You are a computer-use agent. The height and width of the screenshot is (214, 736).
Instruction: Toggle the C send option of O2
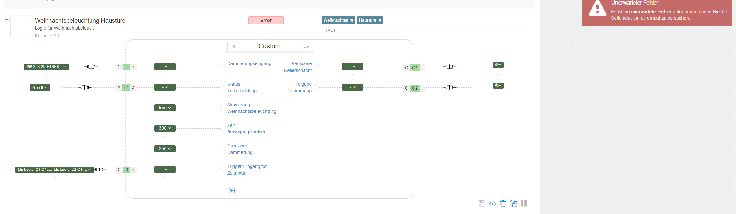coord(407,88)
